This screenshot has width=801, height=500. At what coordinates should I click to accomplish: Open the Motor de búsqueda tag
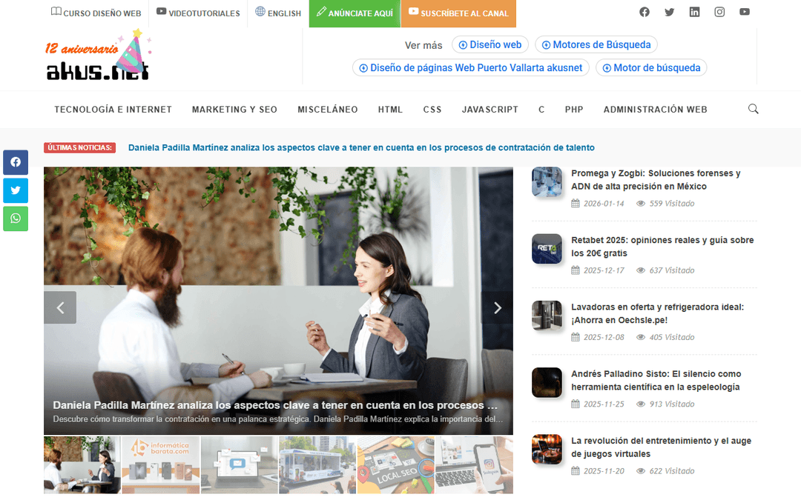pos(651,68)
